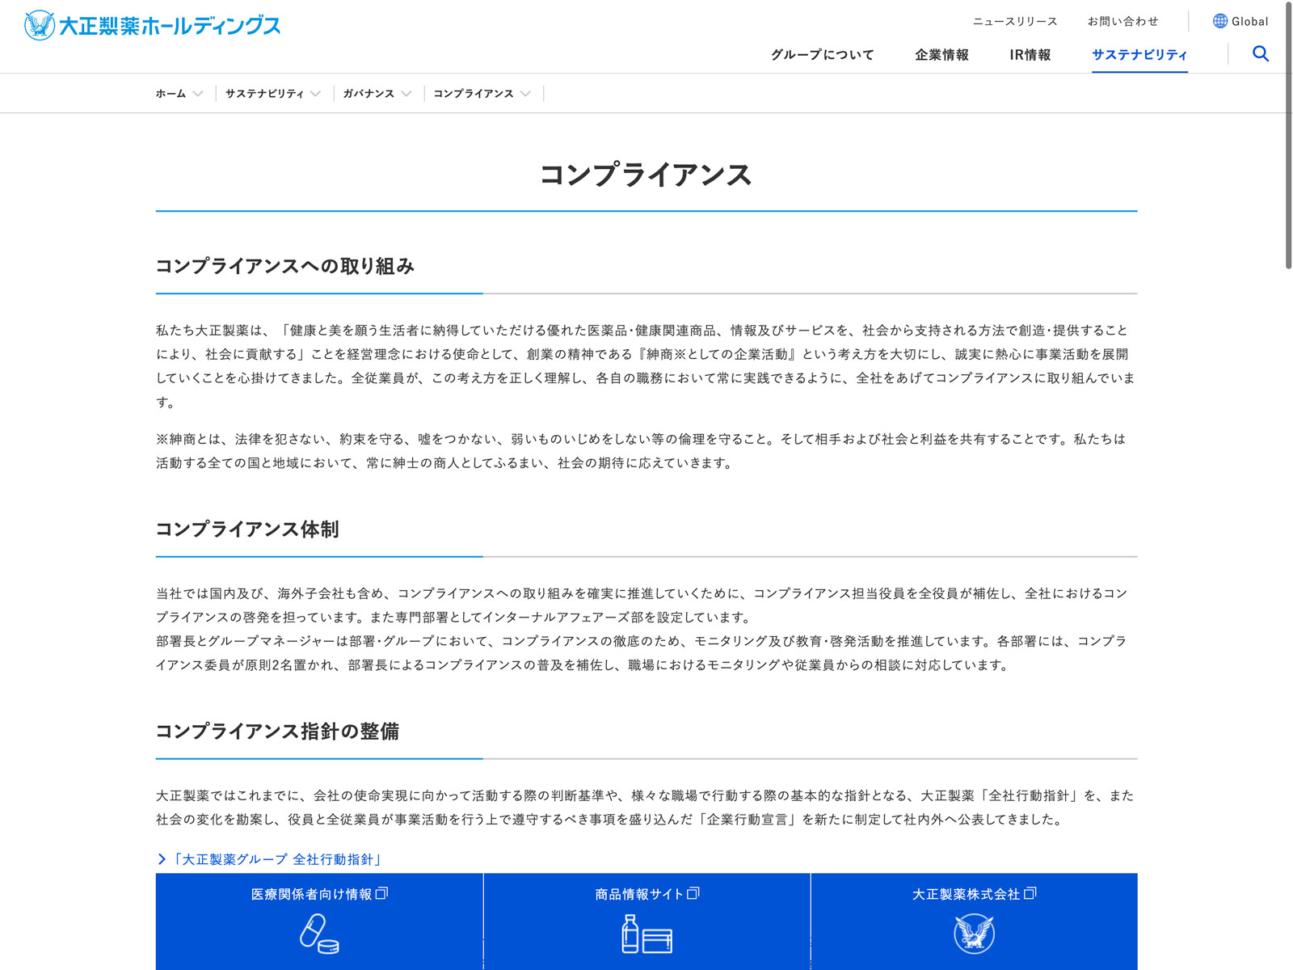Image resolution: width=1293 pixels, height=970 pixels.
Task: Expand the ホーム breadcrumb chevron
Action: click(198, 94)
